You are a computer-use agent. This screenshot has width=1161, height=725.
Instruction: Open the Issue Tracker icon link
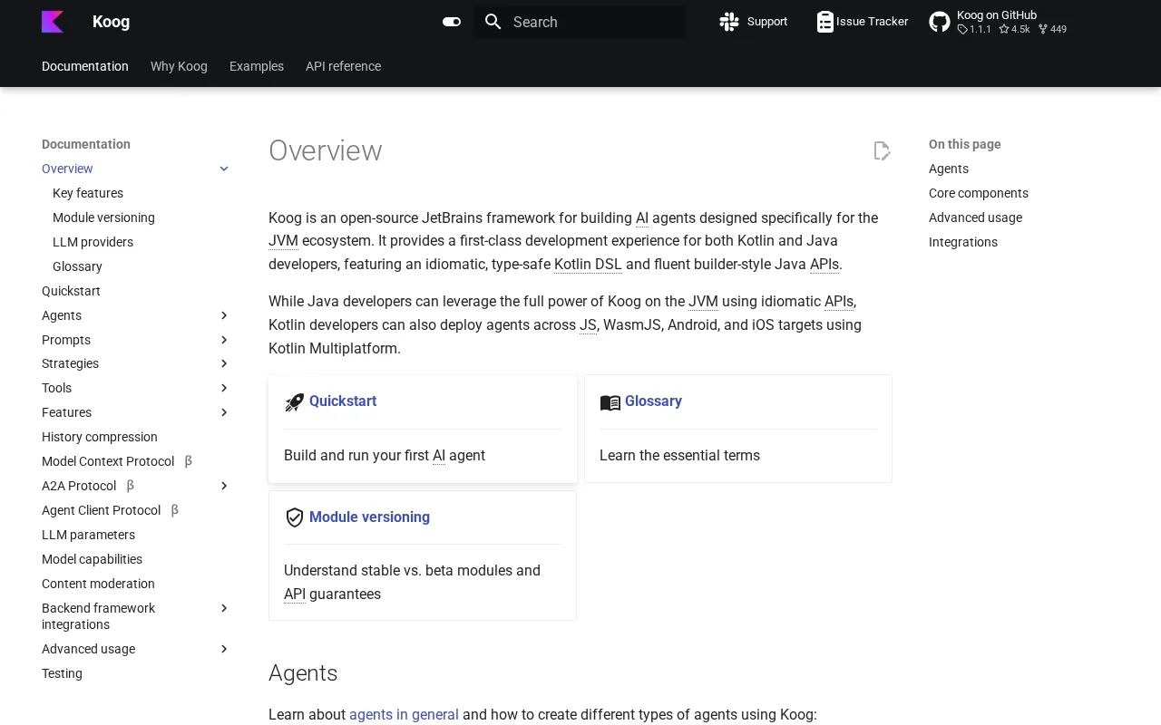pyautogui.click(x=862, y=22)
